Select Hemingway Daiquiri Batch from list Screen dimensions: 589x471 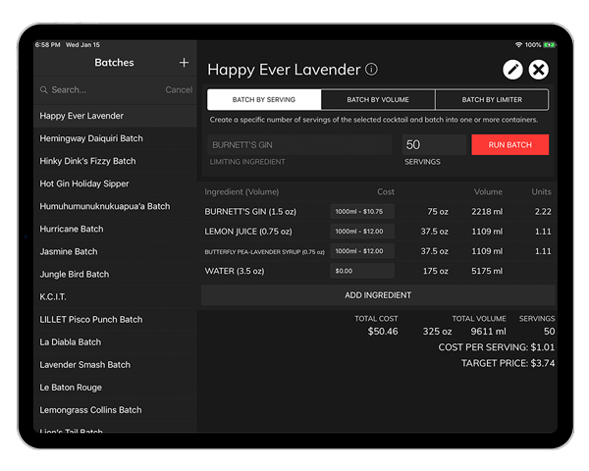click(91, 138)
